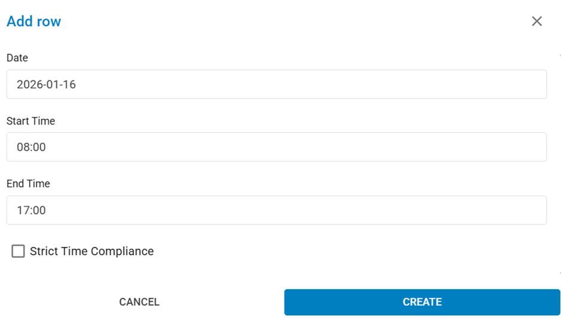
Task: Click the End Time field label
Action: point(28,184)
